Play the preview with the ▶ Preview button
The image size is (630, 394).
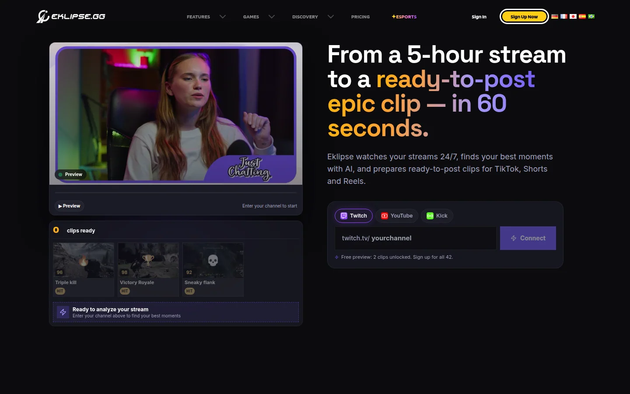[x=69, y=206]
